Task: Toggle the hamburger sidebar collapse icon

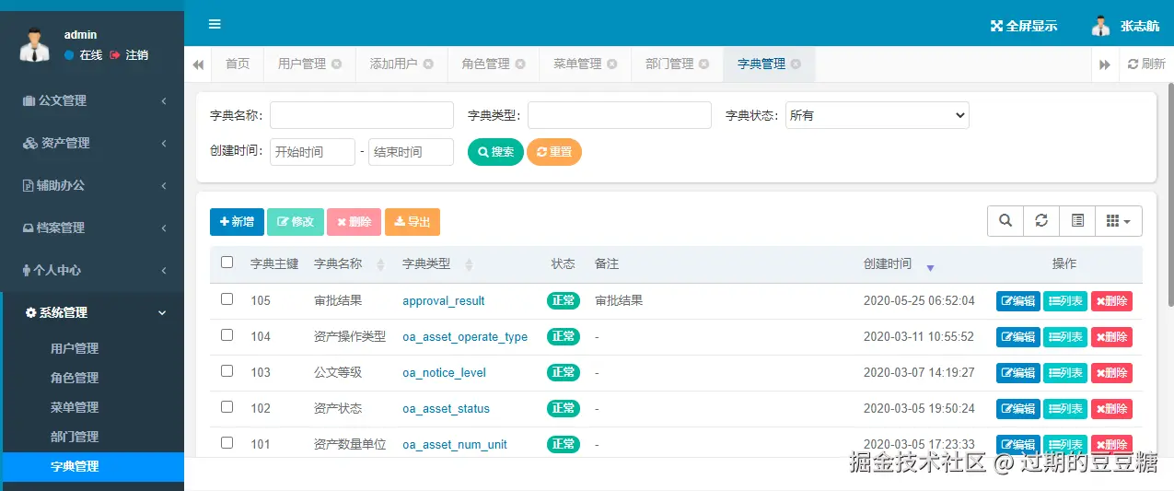Action: tap(215, 24)
